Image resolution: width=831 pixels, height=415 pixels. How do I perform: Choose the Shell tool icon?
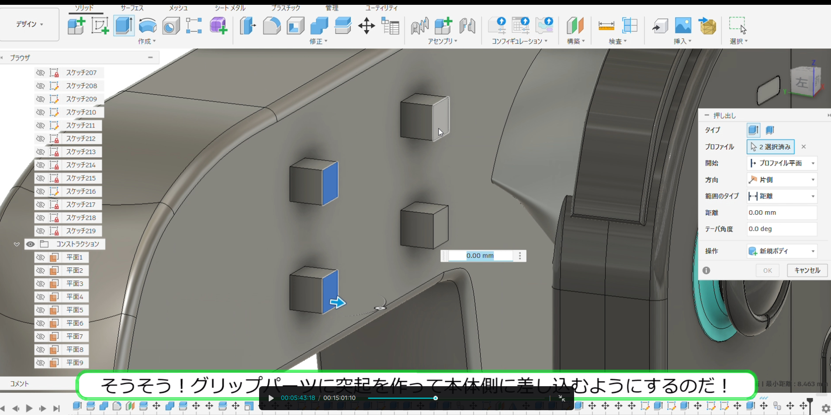(x=295, y=26)
